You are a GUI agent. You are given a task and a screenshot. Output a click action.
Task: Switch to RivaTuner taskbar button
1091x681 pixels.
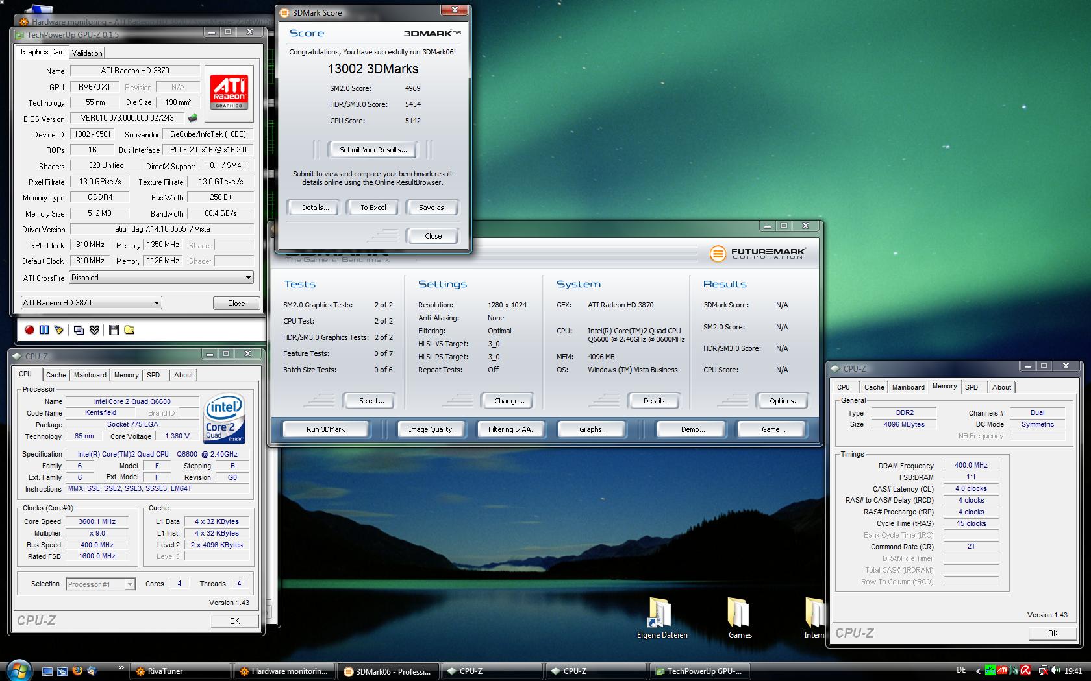181,671
